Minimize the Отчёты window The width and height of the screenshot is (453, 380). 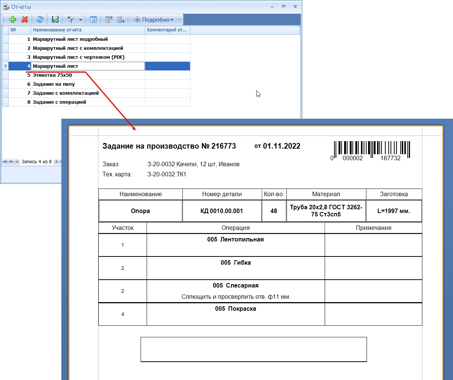point(272,7)
